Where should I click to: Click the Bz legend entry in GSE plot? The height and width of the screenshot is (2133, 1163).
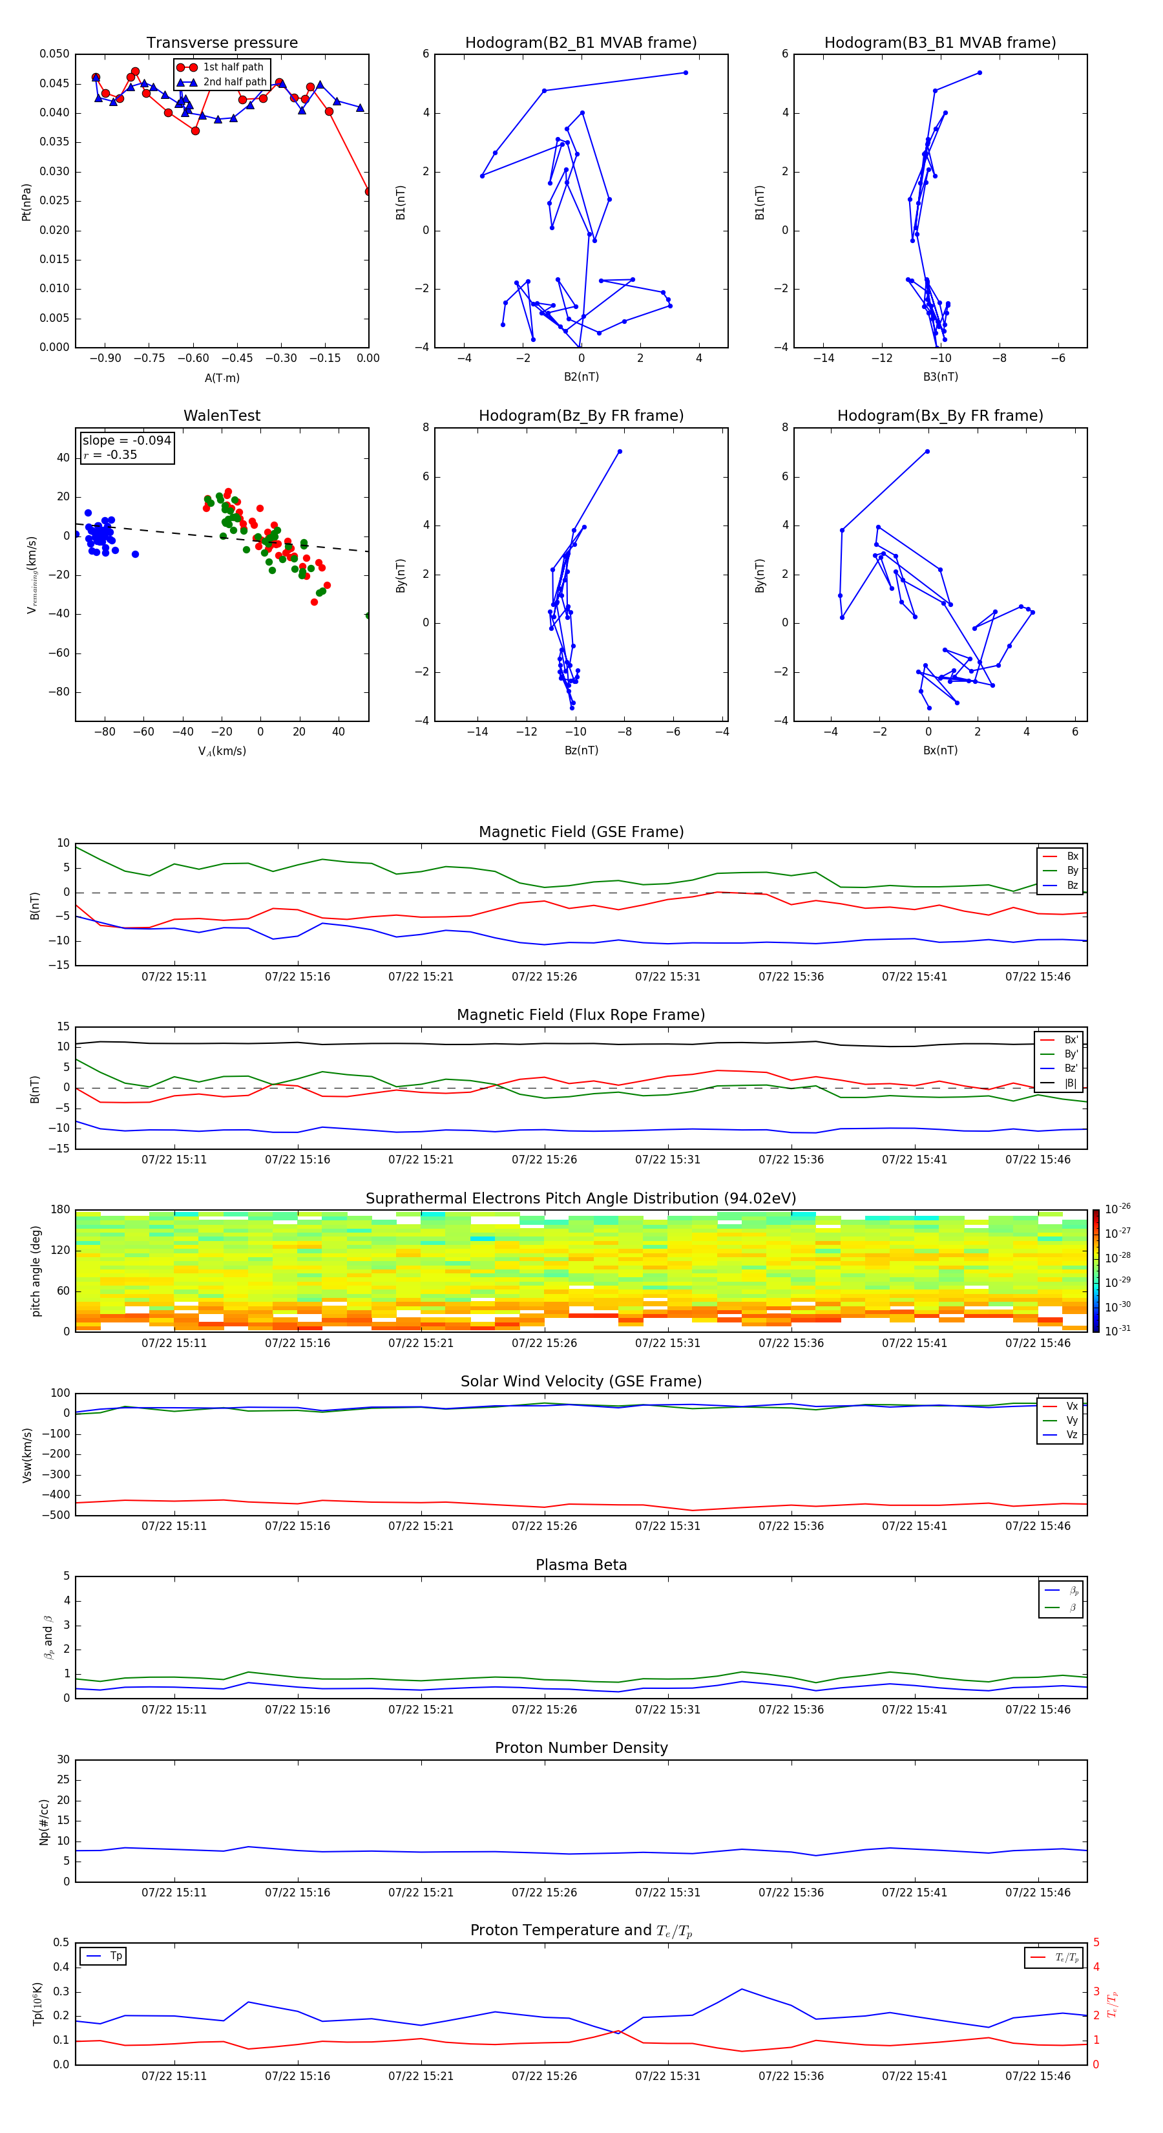pos(1060,885)
